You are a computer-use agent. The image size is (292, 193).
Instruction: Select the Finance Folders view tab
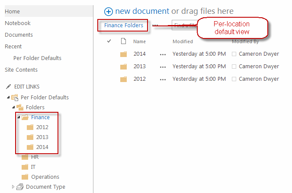click(123, 25)
